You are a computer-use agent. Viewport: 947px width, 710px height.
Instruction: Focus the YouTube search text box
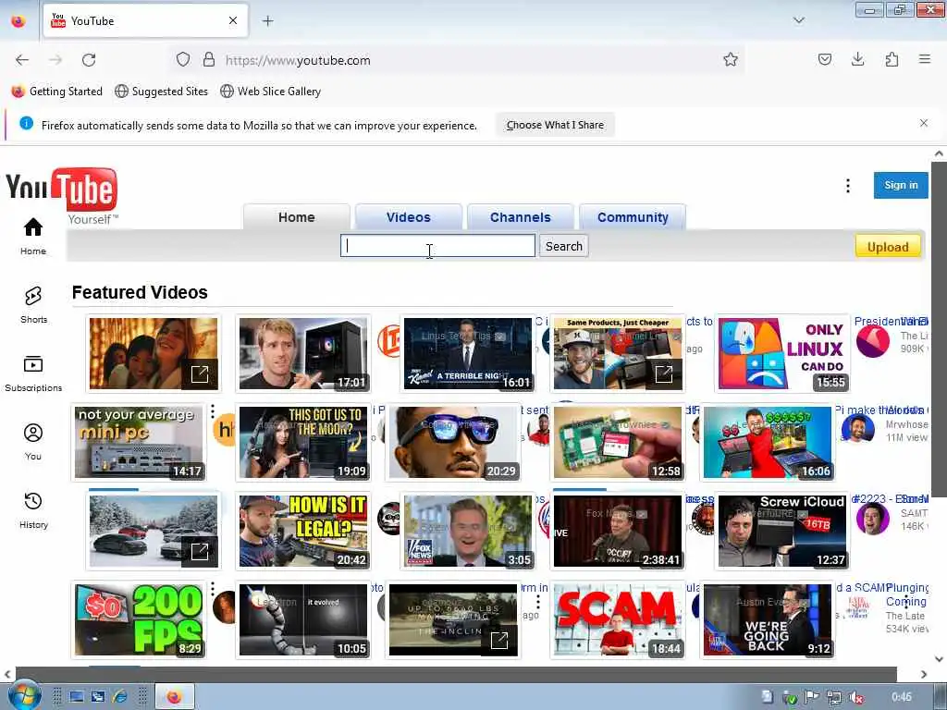[x=437, y=246]
